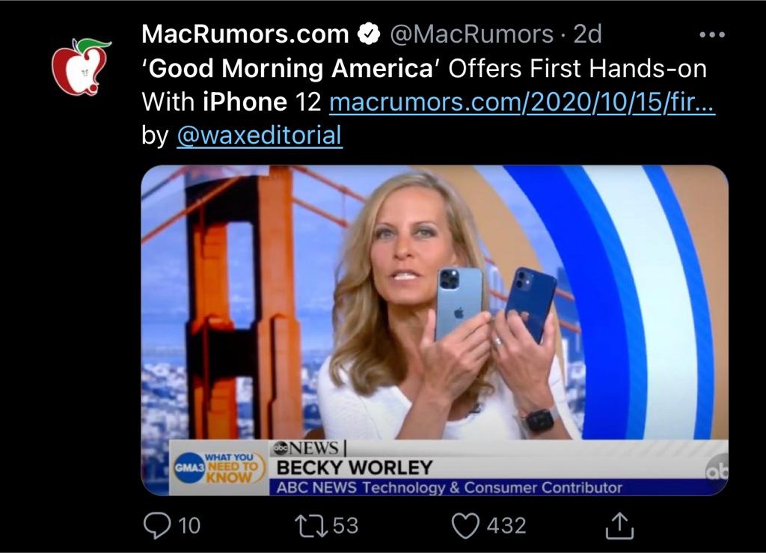Click the MacRumors.com display name
The width and height of the screenshot is (766, 553).
245,34
